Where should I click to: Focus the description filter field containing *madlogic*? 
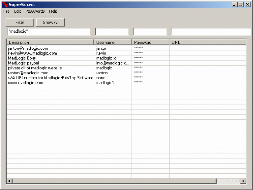point(49,31)
